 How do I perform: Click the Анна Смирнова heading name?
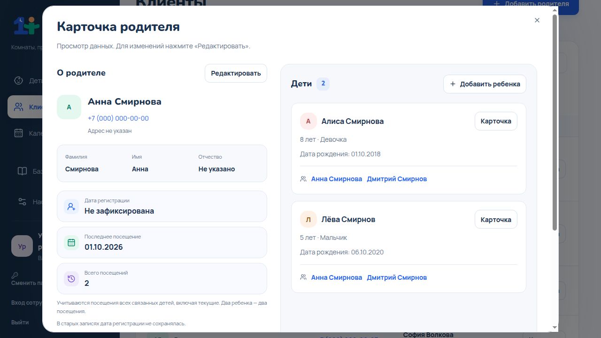point(124,101)
